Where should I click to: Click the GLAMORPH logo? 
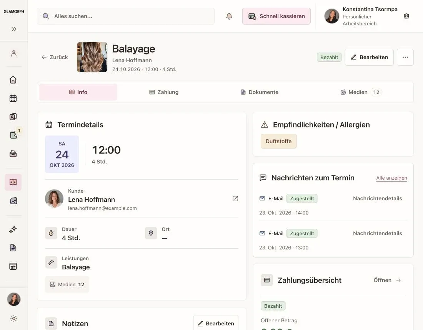click(14, 12)
